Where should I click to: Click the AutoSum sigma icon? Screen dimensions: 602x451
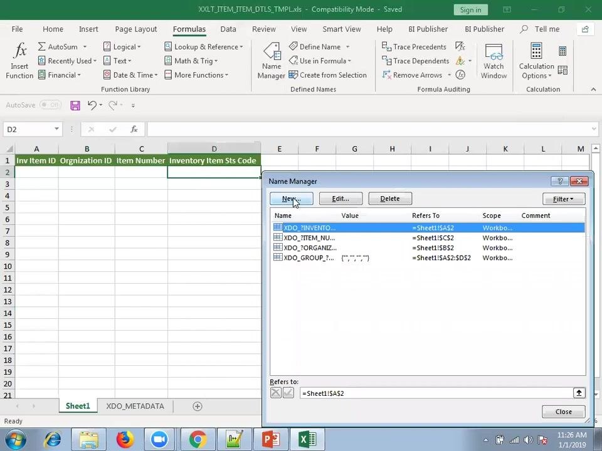coord(42,47)
